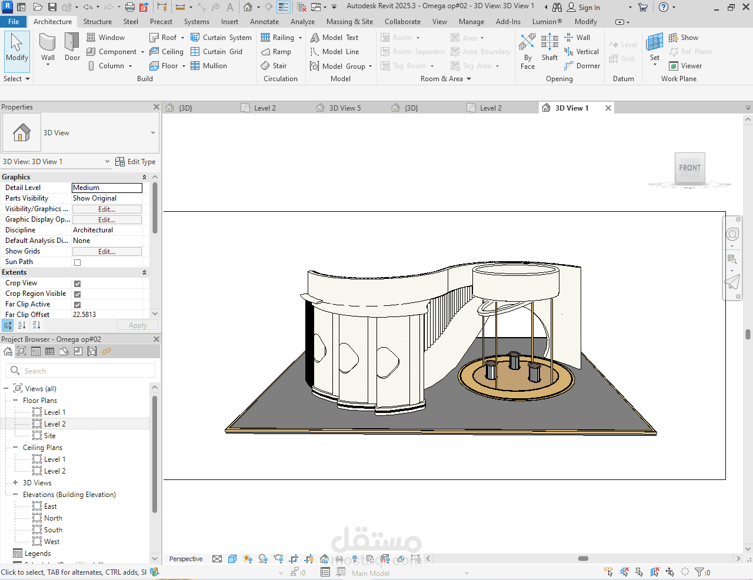753x580 pixels.
Task: Uncheck the Crop View checkbox
Action: coord(77,284)
